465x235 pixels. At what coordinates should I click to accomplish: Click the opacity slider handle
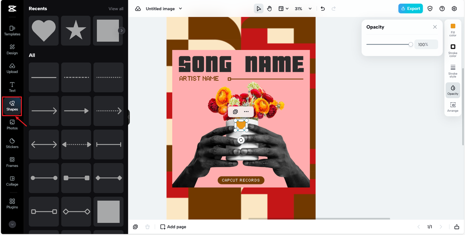coord(411,44)
